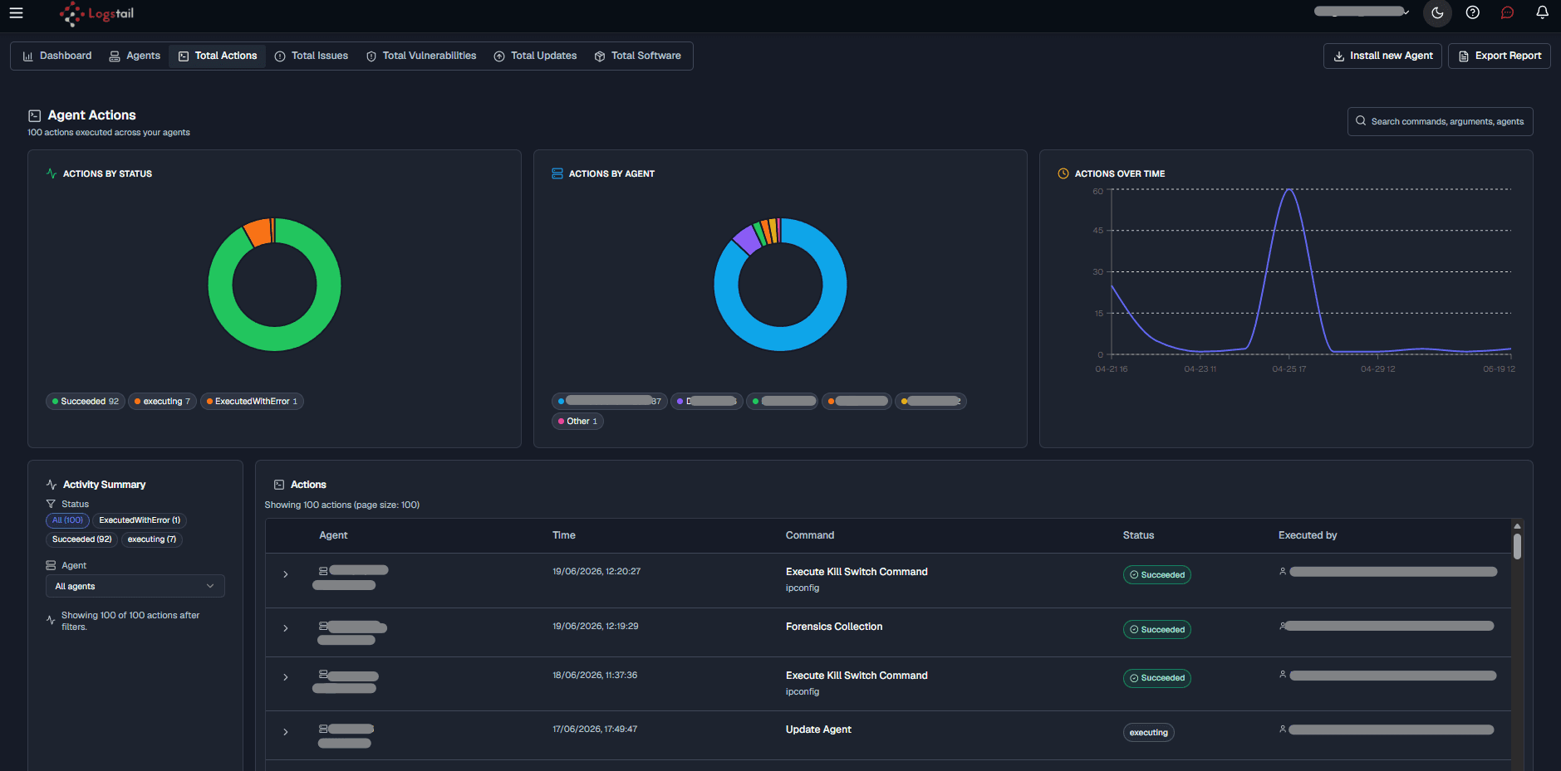1561x771 pixels.
Task: Click the Succeeded 92 legend swatch
Action: coord(55,402)
